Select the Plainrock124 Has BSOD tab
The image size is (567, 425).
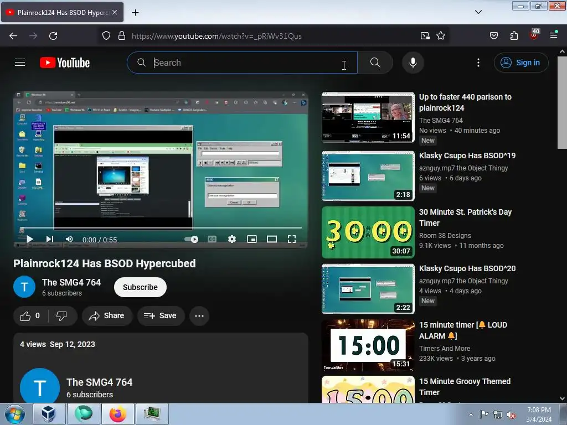point(63,12)
